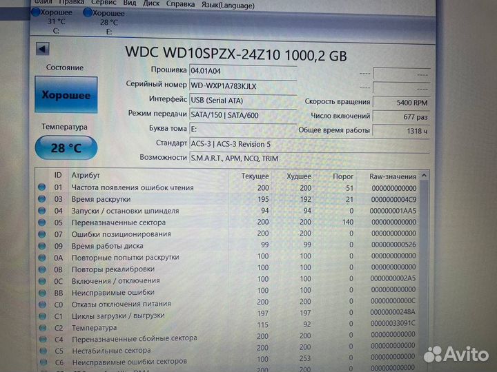
Task: Click the rotation speed value 5400 RPM
Action: (401, 103)
